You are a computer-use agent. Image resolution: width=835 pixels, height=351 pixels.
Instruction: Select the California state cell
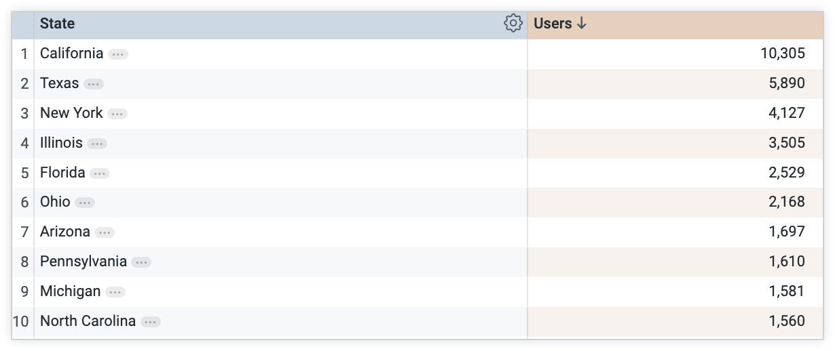[71, 54]
